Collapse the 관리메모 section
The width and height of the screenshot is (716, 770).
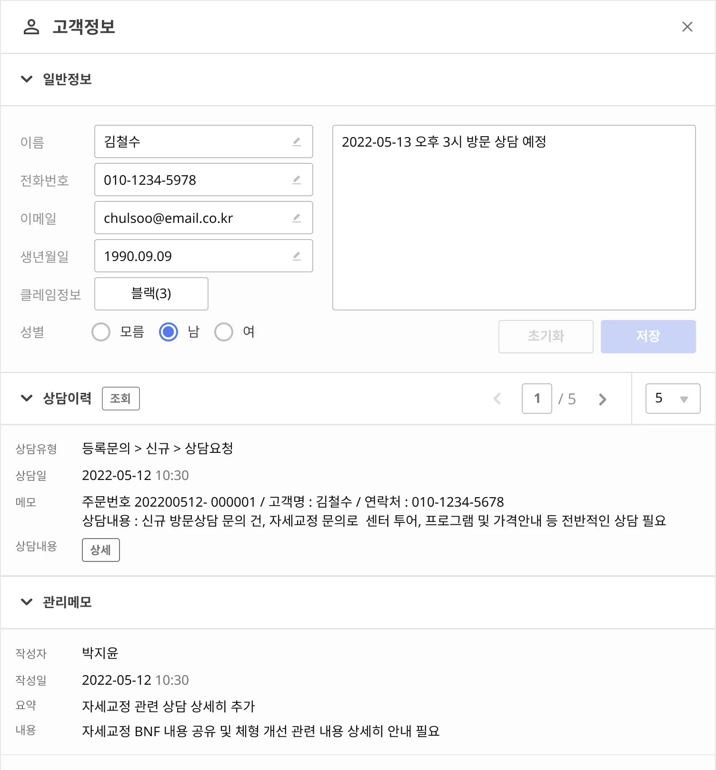tap(27, 602)
